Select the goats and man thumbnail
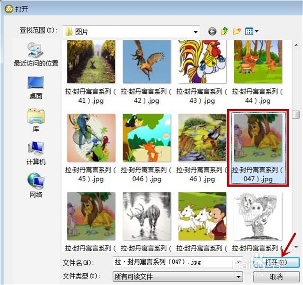303x285 pixels. pyautogui.click(x=202, y=216)
